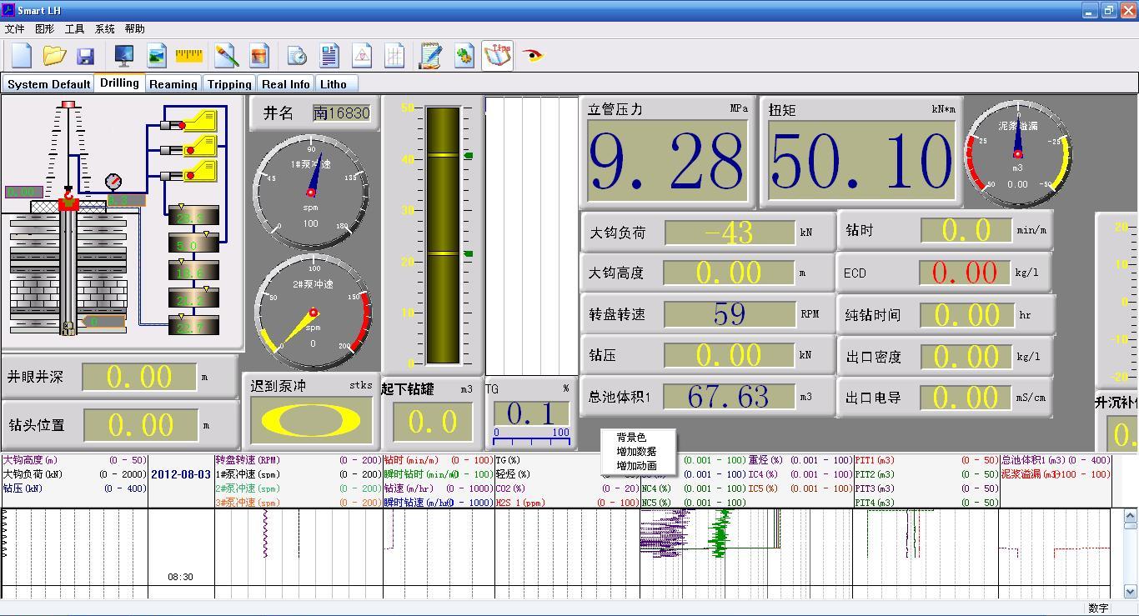This screenshot has width=1139, height=616.
Task: Click the 起下钻罐 value 0.0
Action: tap(432, 422)
